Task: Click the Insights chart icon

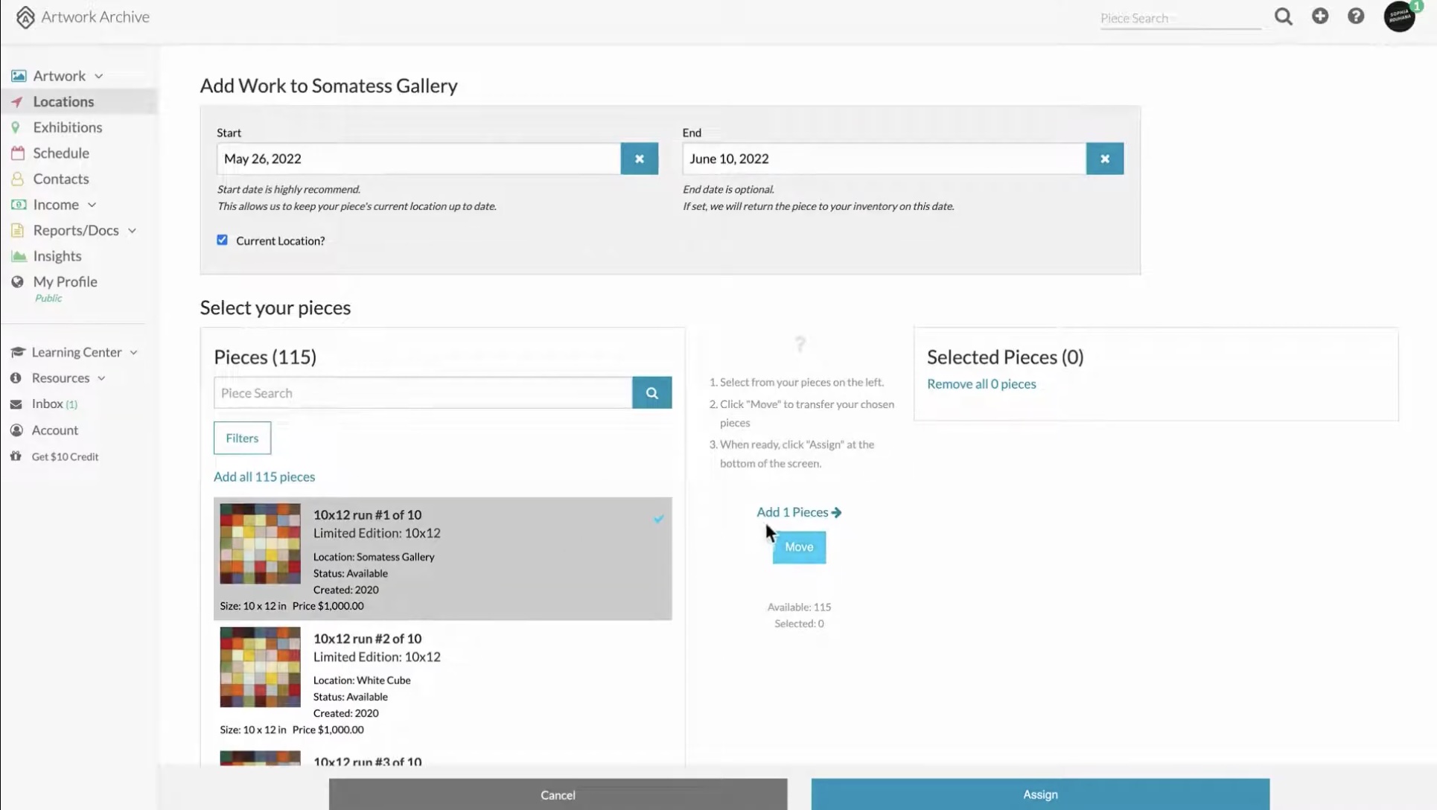Action: click(x=19, y=256)
